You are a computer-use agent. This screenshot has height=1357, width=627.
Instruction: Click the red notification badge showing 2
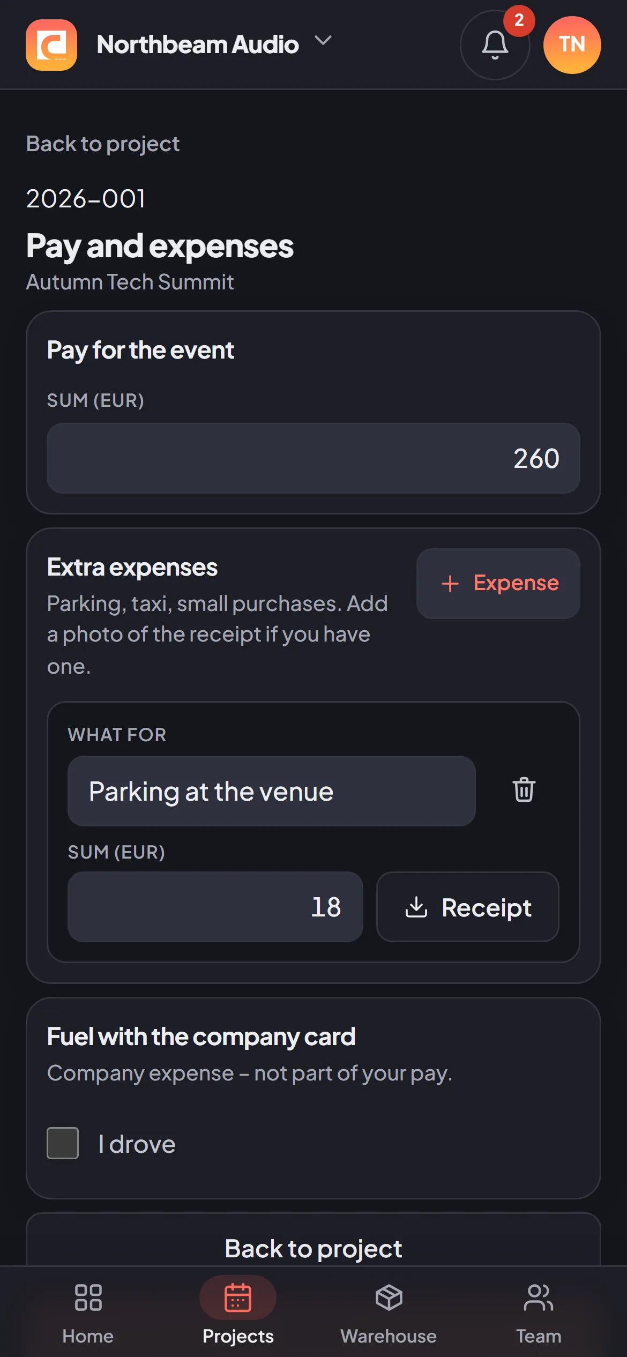(x=519, y=20)
